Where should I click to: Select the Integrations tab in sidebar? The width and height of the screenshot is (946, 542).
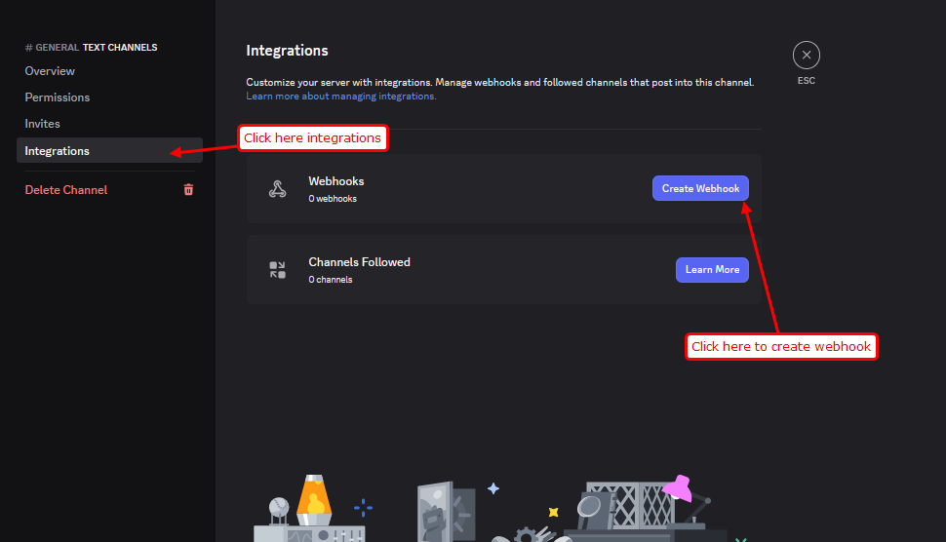point(109,151)
